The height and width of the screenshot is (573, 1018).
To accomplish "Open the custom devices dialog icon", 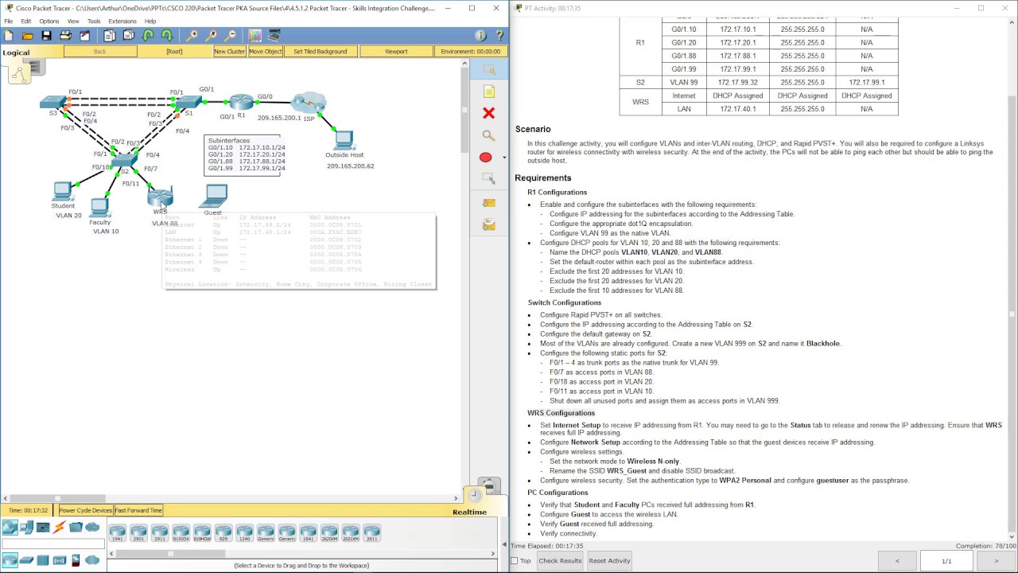I will point(274,36).
